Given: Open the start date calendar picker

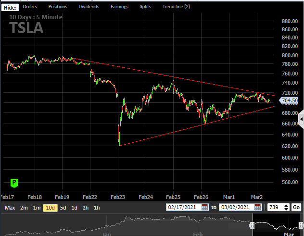Looking at the screenshot, I should tap(204, 207).
